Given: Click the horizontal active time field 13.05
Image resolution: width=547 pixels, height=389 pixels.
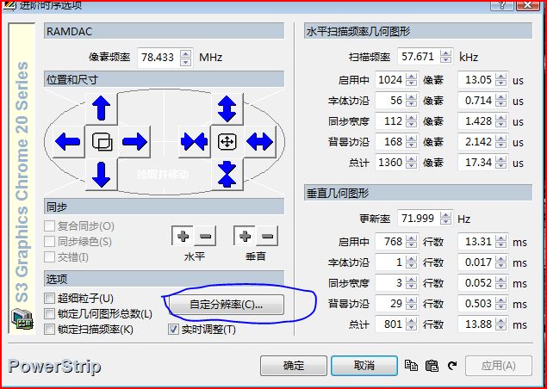Looking at the screenshot, I should (x=478, y=80).
